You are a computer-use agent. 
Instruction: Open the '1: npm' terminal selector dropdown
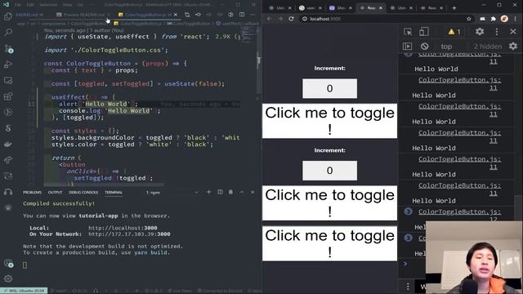172,193
